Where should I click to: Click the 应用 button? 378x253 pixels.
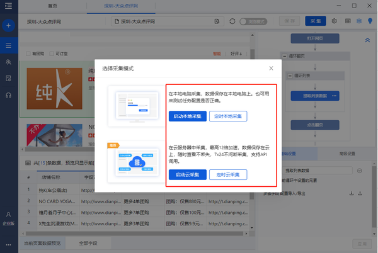pyautogui.click(x=362, y=244)
